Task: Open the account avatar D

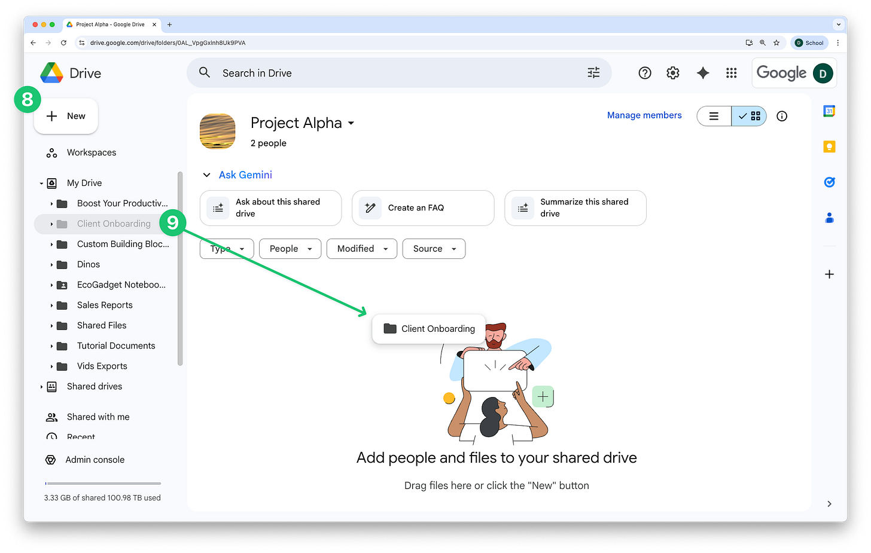Action: click(823, 74)
